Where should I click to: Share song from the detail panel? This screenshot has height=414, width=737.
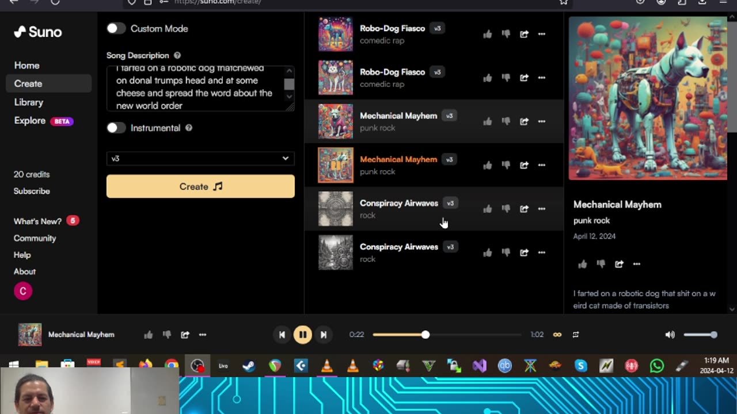click(x=619, y=264)
